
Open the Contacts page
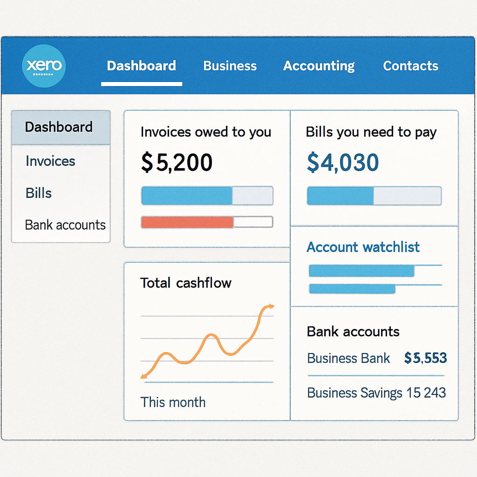pos(410,66)
